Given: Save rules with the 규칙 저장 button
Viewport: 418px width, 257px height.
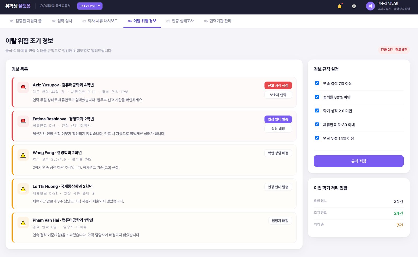Looking at the screenshot, I should pos(359,161).
